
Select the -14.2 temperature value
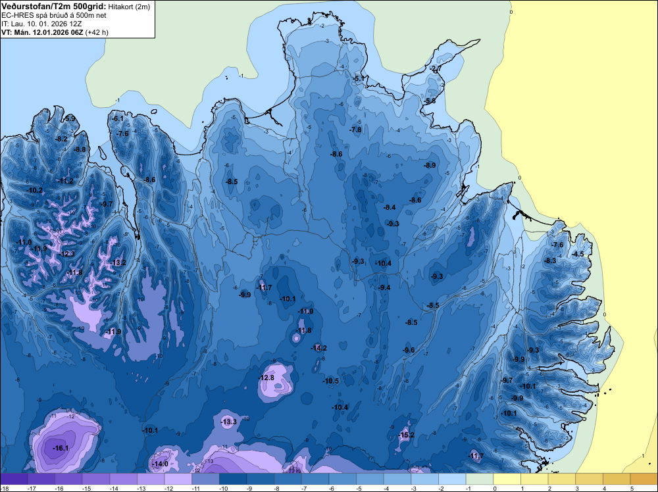318,348
